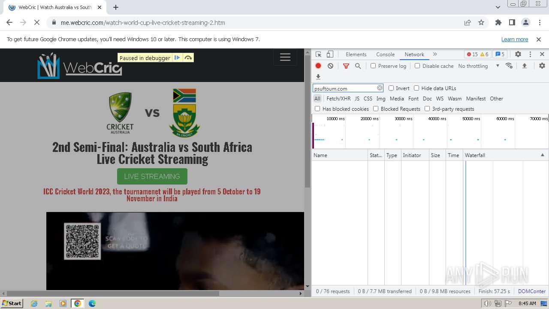Open DevTools settings gear

pos(518,55)
